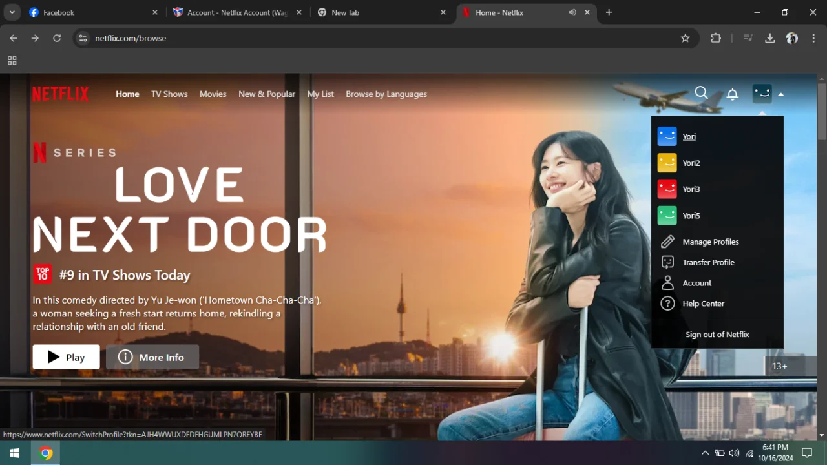Viewport: 827px width, 465px height.
Task: Open Chrome profile avatar
Action: 792,38
